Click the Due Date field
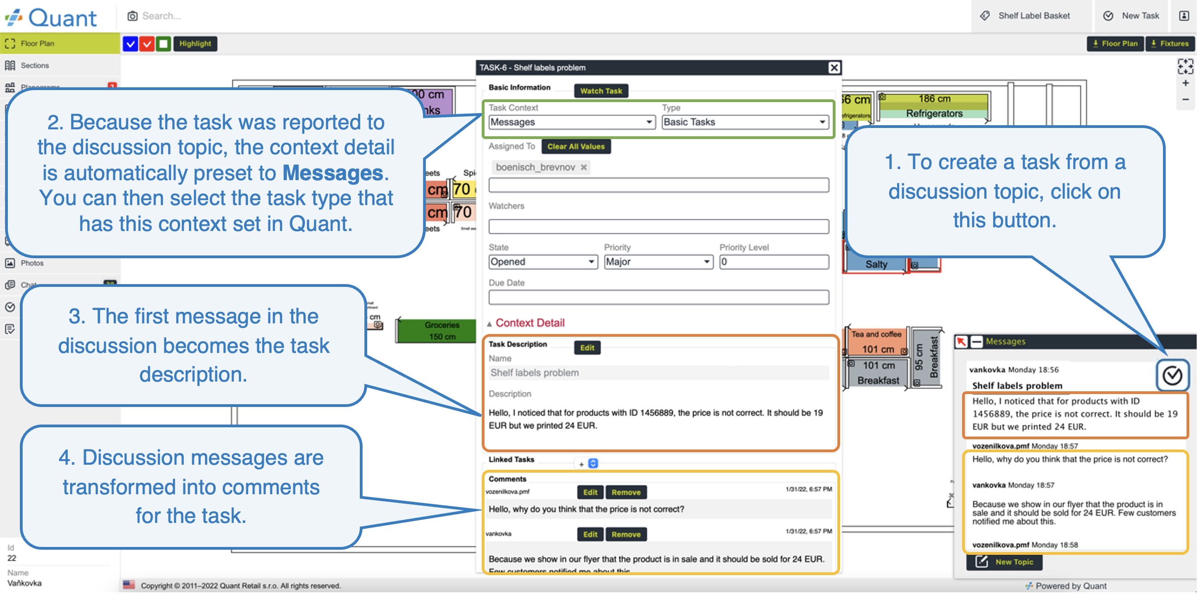This screenshot has height=595, width=1199. (x=660, y=297)
